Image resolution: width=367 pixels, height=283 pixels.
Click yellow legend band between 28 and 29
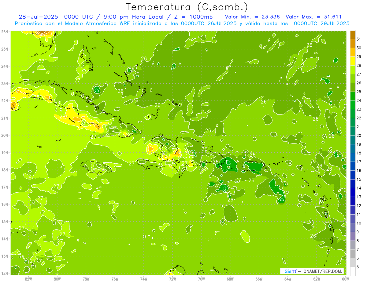pos(353,61)
